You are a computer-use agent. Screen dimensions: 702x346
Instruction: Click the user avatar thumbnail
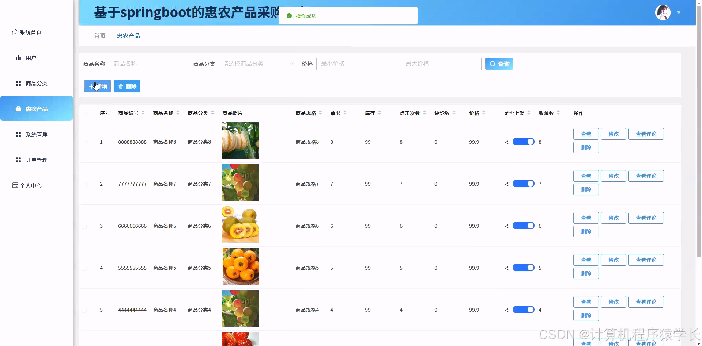coord(662,12)
